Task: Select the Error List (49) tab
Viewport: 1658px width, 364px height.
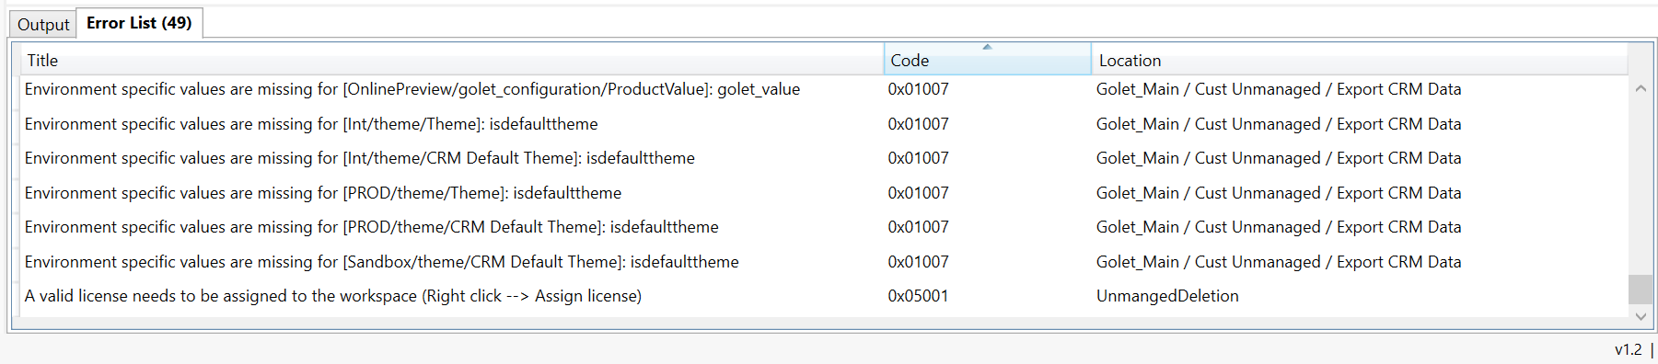Action: point(139,23)
